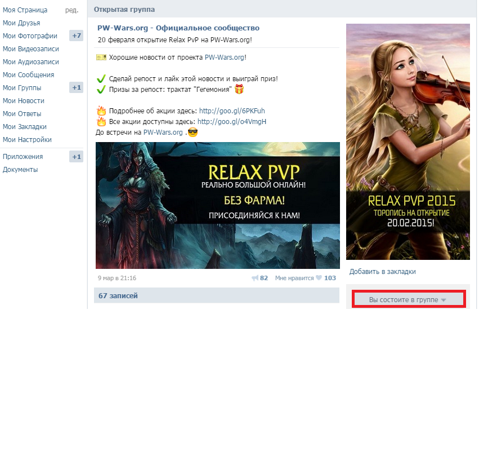Click the fire emoji before 'Подробнее об акции'
The height and width of the screenshot is (451, 479).
(x=101, y=110)
